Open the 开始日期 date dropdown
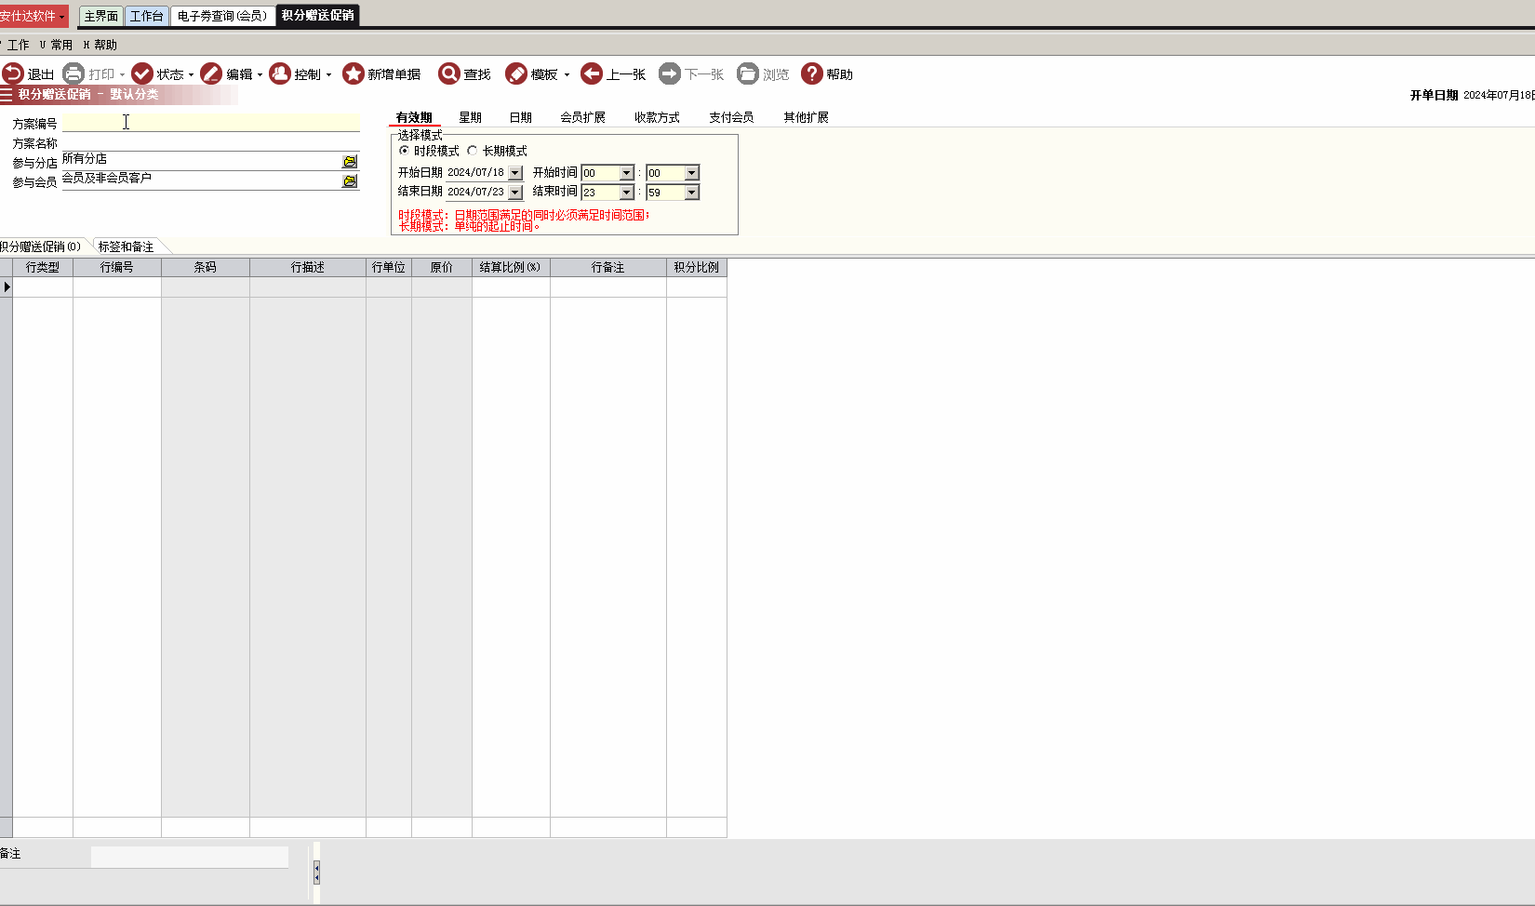 tap(515, 173)
